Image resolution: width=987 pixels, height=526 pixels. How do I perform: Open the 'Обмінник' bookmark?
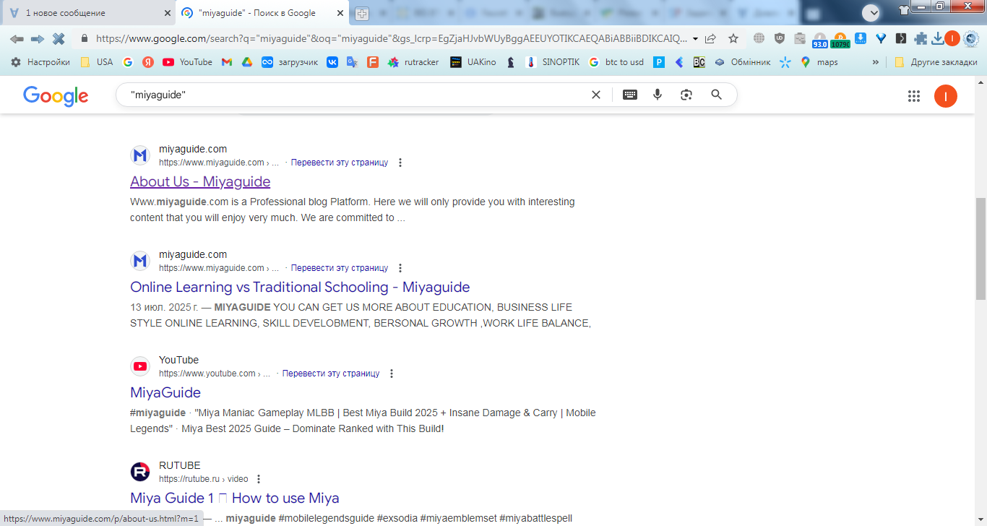pyautogui.click(x=743, y=62)
